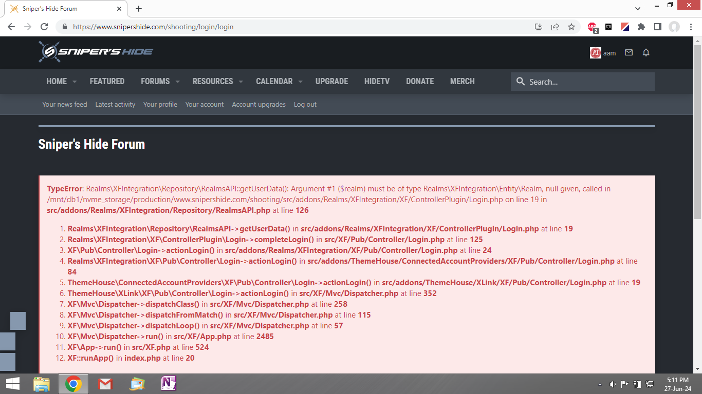Open the Adblock Plus extension

tap(593, 27)
